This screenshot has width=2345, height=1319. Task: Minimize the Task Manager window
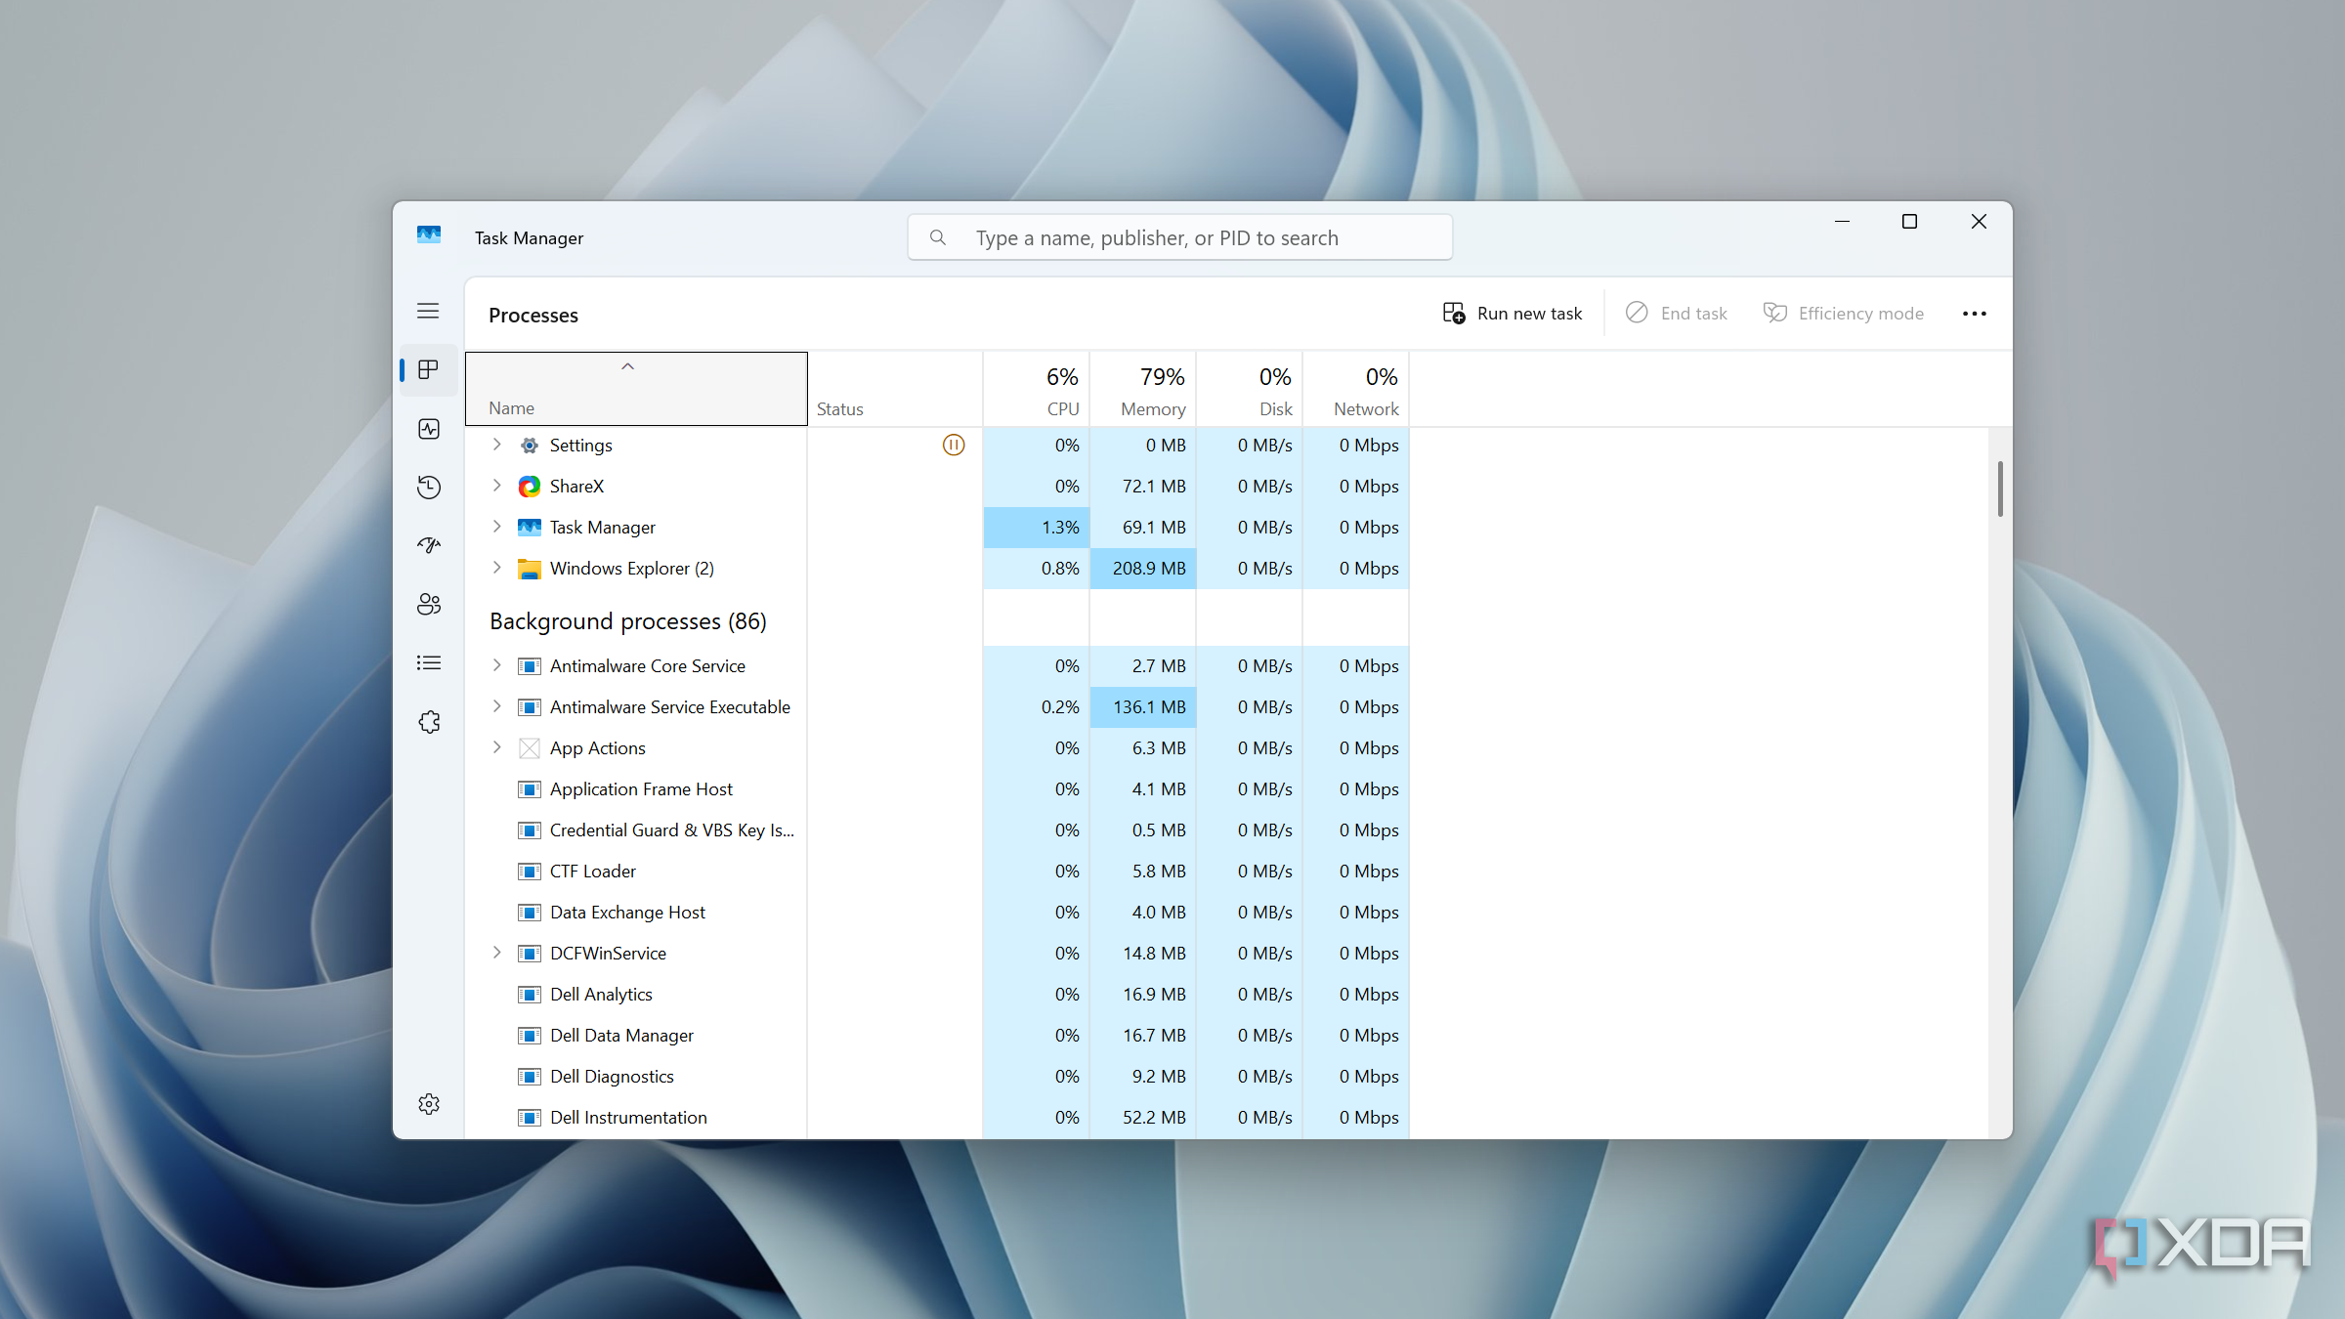coord(1842,222)
